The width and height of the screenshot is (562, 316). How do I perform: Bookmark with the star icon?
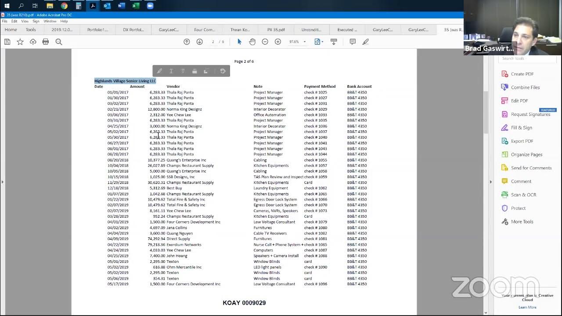pyautogui.click(x=20, y=42)
